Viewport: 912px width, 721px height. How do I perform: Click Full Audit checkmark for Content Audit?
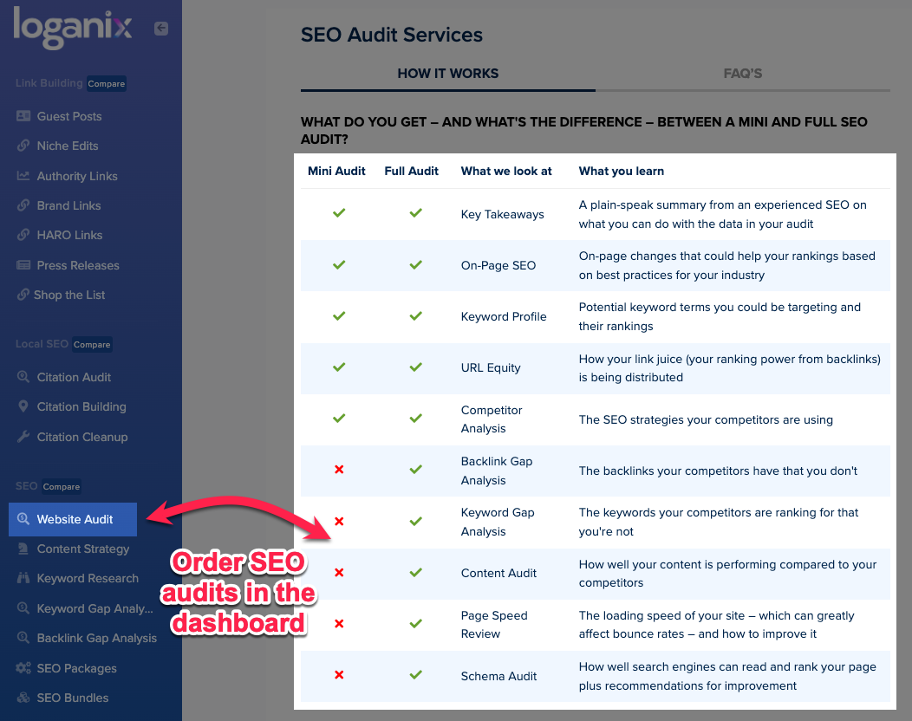(416, 572)
